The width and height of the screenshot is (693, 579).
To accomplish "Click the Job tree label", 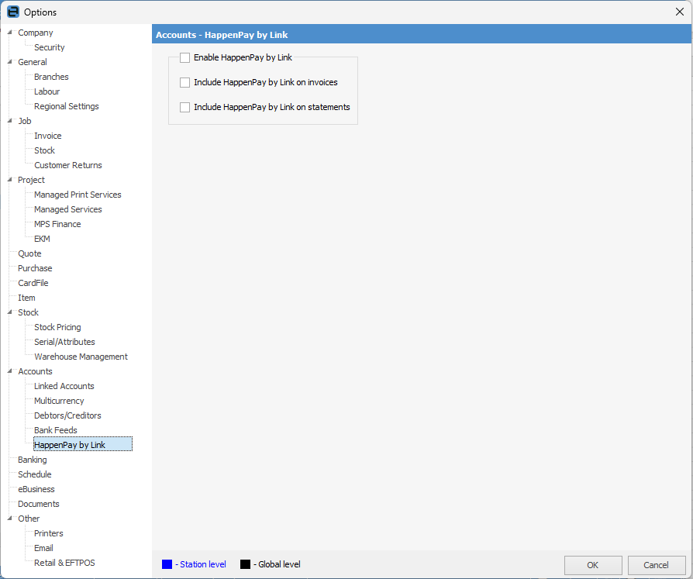I will tap(25, 121).
